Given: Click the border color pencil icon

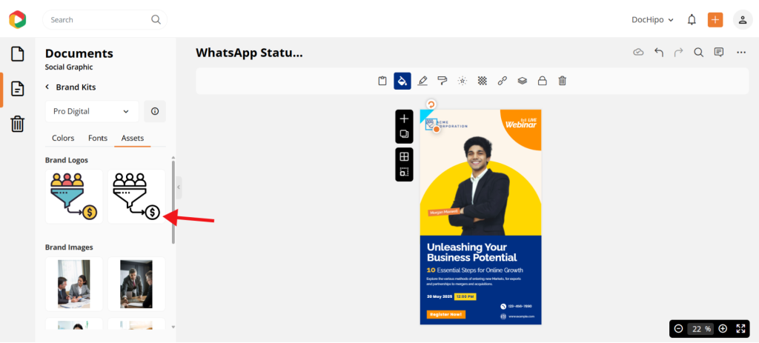Looking at the screenshot, I should [422, 81].
